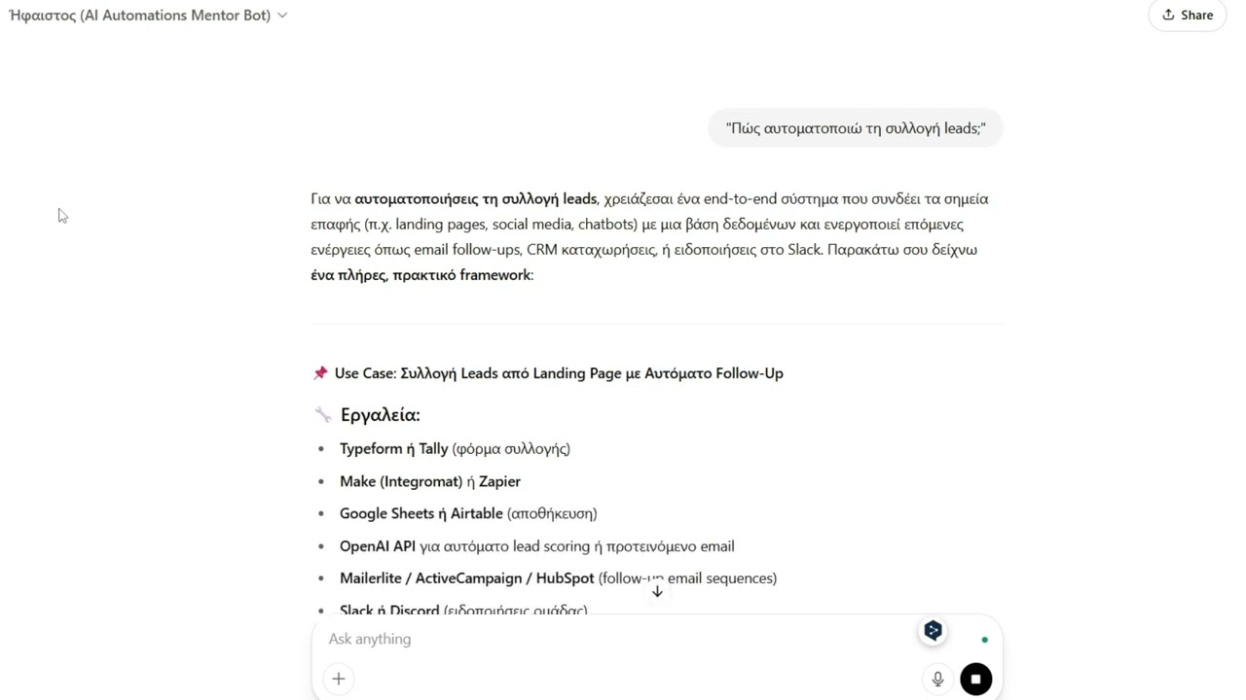This screenshot has height=700, width=1246.
Task: Click Mailerlite / ActiveCampaign / HubSpot text
Action: click(466, 578)
